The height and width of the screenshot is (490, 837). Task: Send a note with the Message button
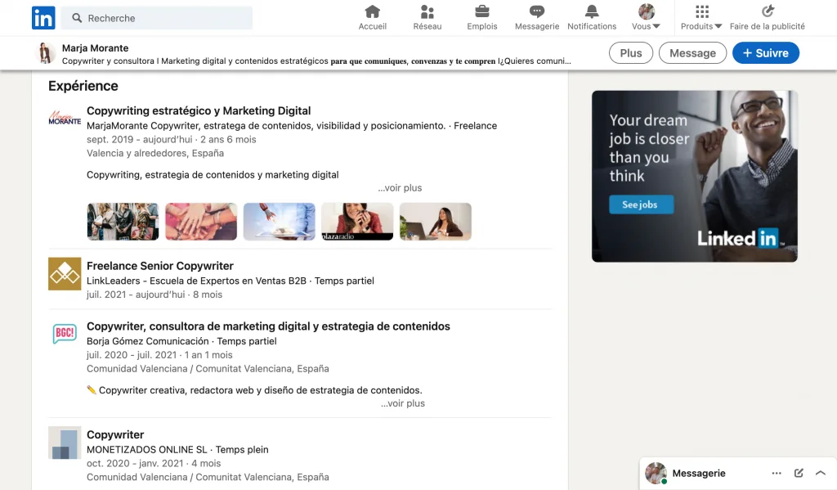click(692, 52)
